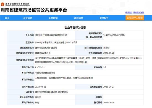The image size is (152, 108).
Task: Click the 不良行为分类 value 其他
Action: (37, 102)
